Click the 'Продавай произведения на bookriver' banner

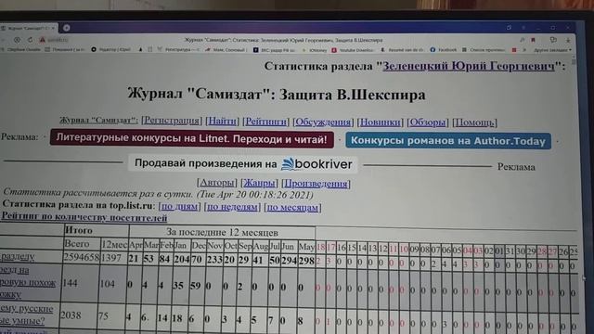tap(243, 164)
